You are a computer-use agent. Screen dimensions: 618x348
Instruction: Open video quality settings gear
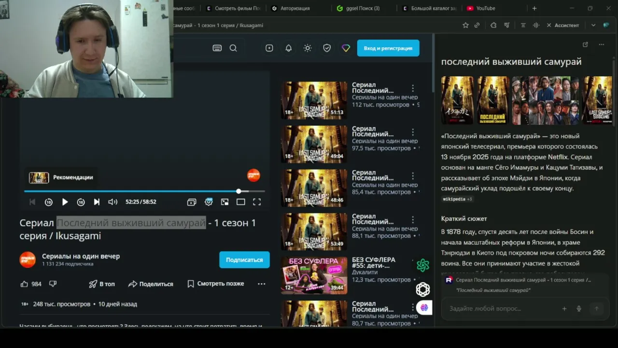click(209, 202)
